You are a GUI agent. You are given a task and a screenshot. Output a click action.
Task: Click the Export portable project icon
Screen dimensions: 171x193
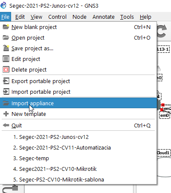6,81
